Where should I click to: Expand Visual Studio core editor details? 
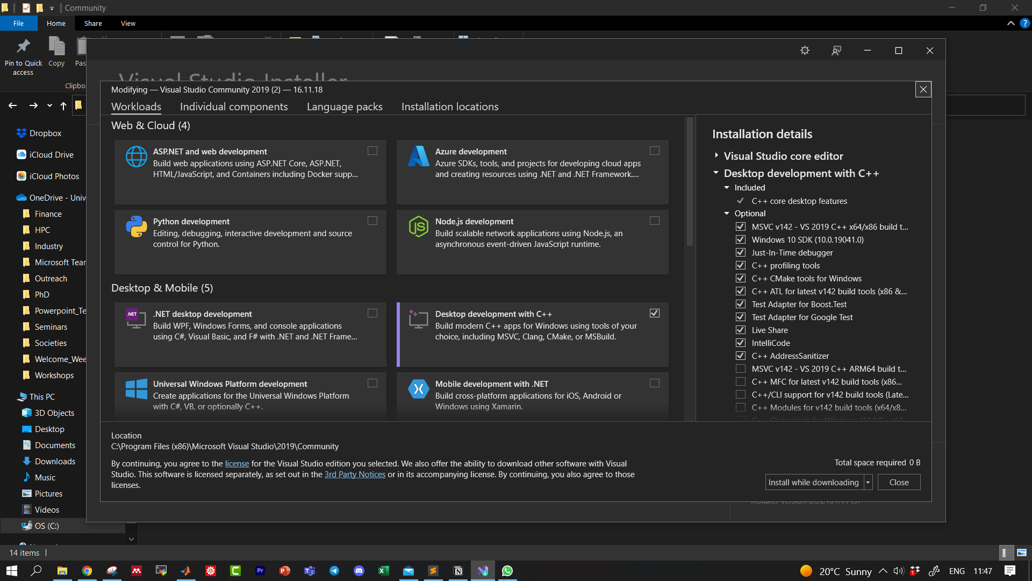click(x=716, y=155)
